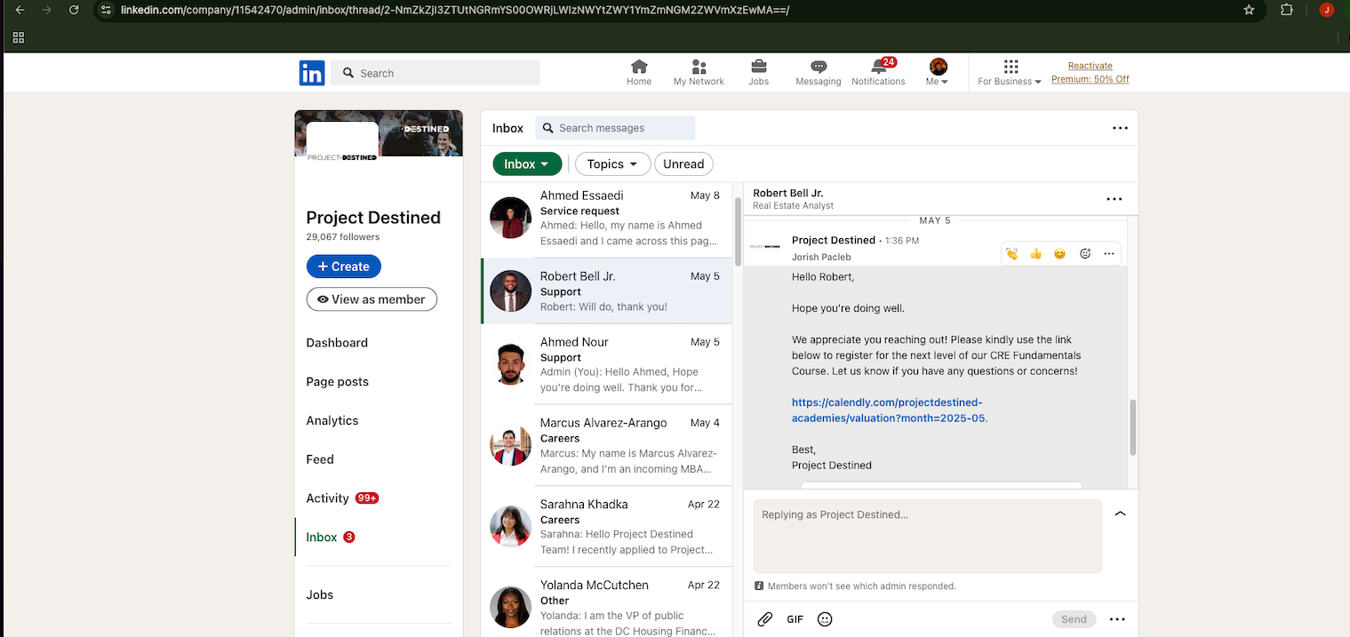
Task: Click the LinkedIn logo icon
Action: pyautogui.click(x=312, y=73)
